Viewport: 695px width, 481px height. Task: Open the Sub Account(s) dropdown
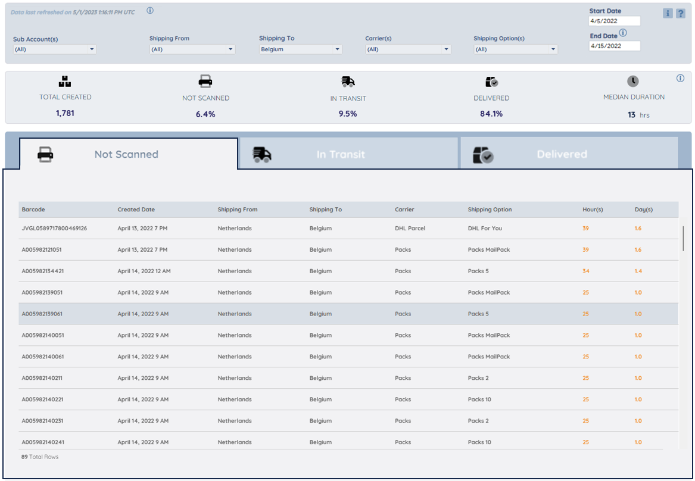55,49
